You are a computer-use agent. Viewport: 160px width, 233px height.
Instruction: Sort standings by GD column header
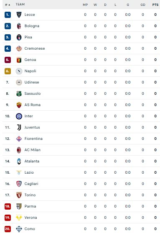pyautogui.click(x=143, y=5)
